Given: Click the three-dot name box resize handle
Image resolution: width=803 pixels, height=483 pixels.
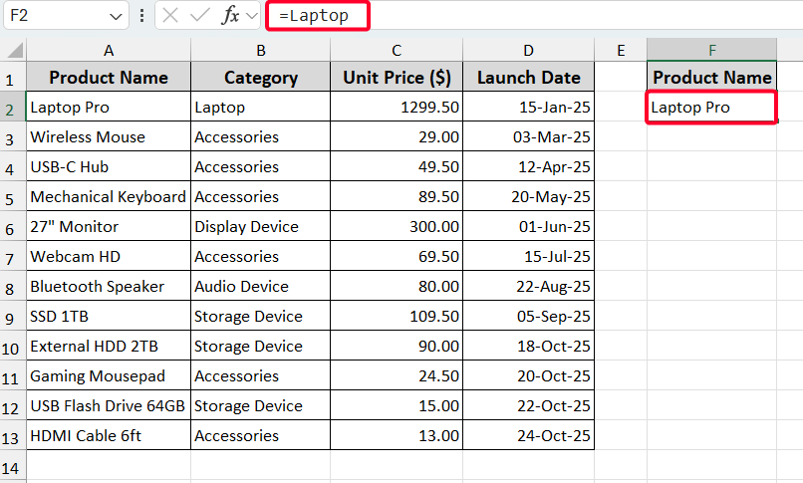Looking at the screenshot, I should tap(141, 16).
